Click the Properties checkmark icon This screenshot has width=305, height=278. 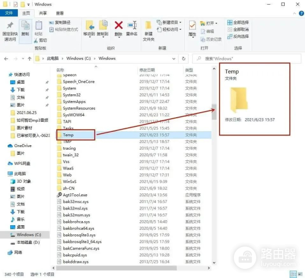192,26
